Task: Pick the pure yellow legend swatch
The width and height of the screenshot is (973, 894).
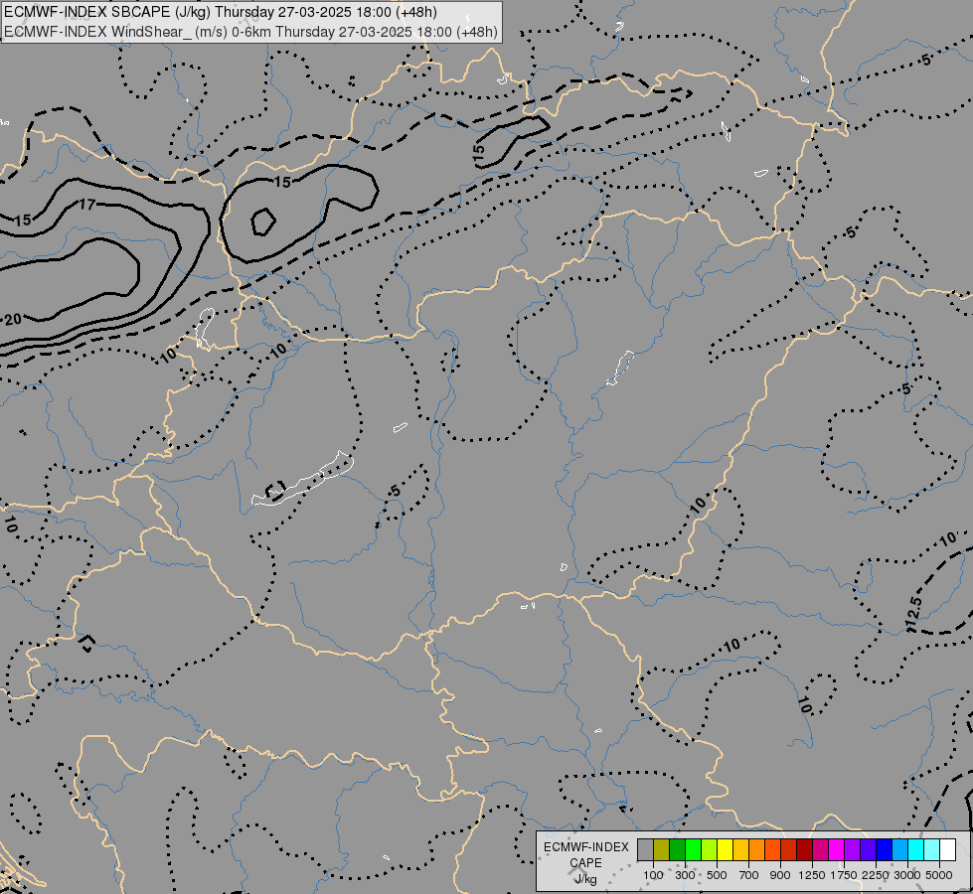Action: click(x=725, y=850)
